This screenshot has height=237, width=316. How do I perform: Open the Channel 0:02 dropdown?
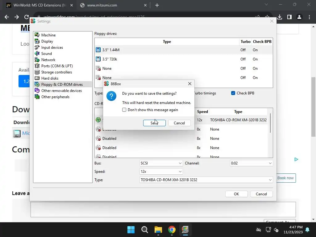[251, 163]
